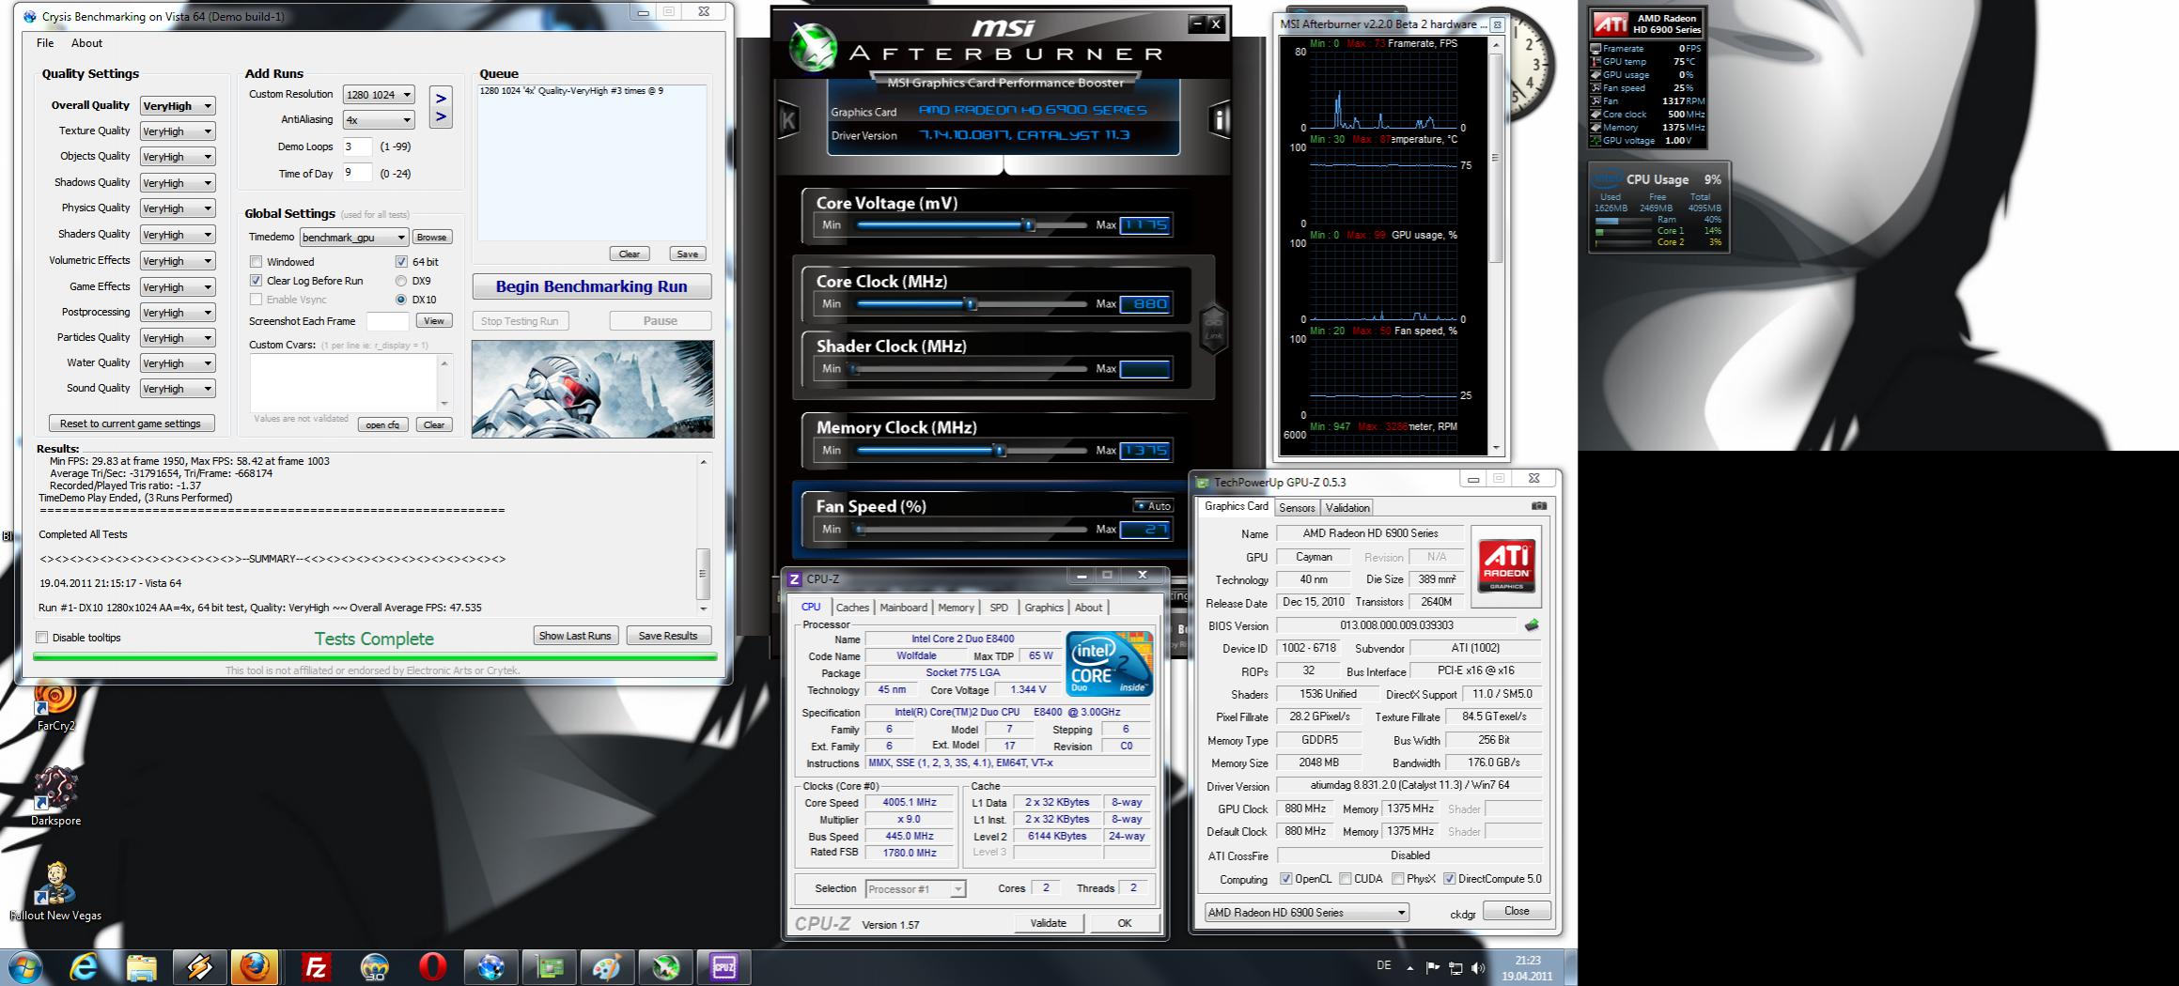Toggle the 64 bit checkbox
The width and height of the screenshot is (2179, 986).
pyautogui.click(x=401, y=262)
